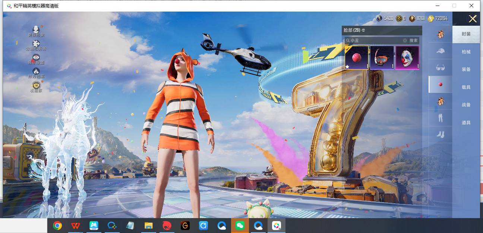The height and width of the screenshot is (233, 483).
Task: Open WPS Office from the taskbar
Action: click(x=76, y=226)
